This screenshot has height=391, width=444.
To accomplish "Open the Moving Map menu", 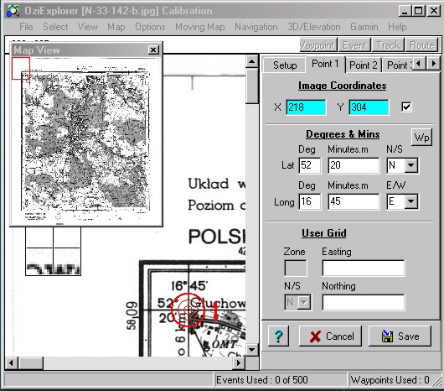I will tap(200, 27).
